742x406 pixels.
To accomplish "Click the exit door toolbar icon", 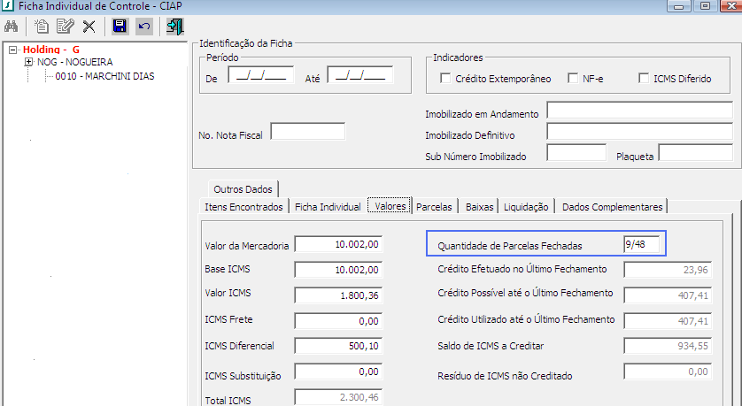I will [174, 27].
